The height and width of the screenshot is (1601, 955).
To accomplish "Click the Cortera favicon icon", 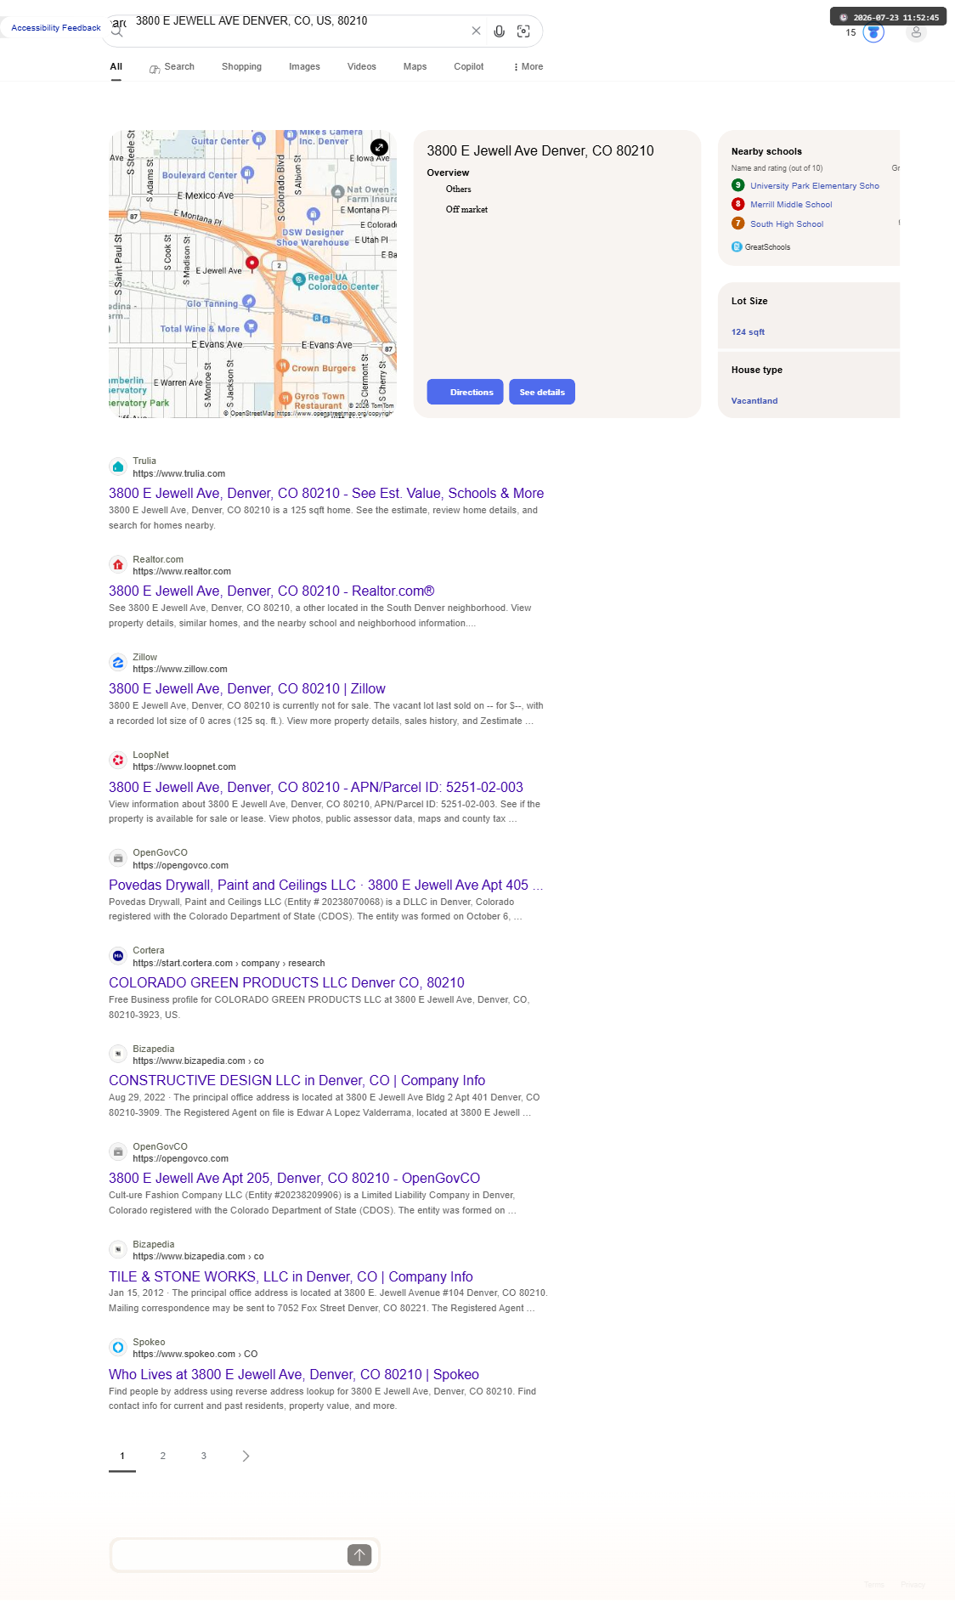I will [x=118, y=956].
